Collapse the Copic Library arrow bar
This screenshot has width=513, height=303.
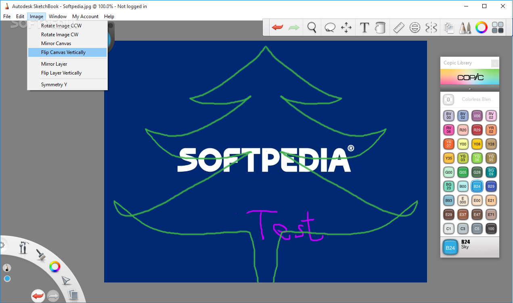470,88
